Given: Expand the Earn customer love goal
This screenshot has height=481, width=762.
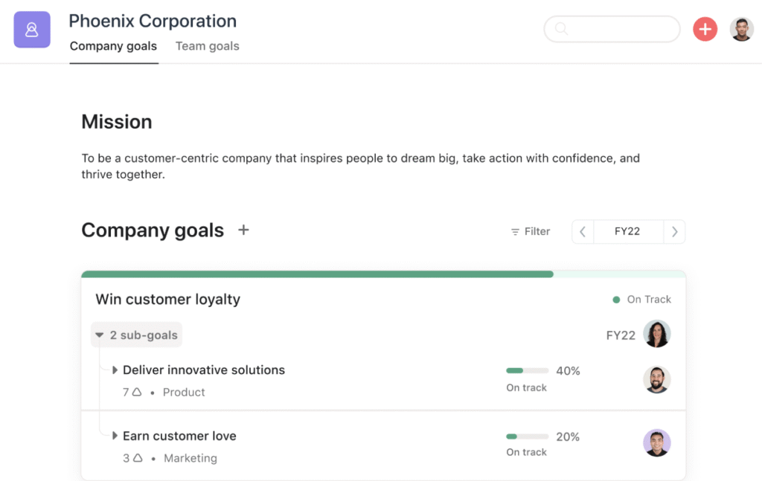Looking at the screenshot, I should (x=115, y=436).
